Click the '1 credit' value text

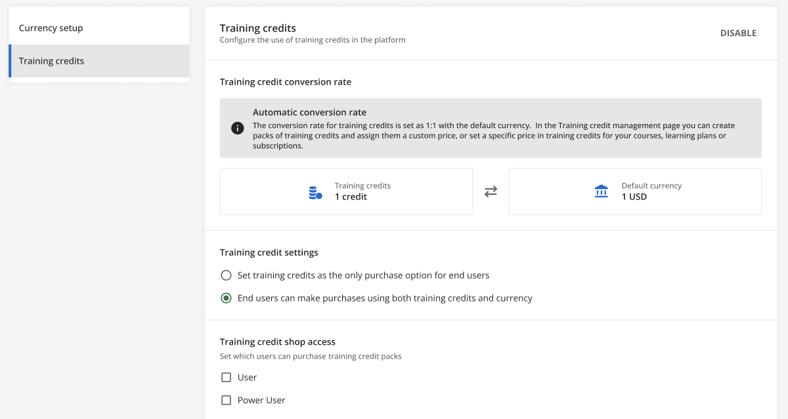click(351, 197)
